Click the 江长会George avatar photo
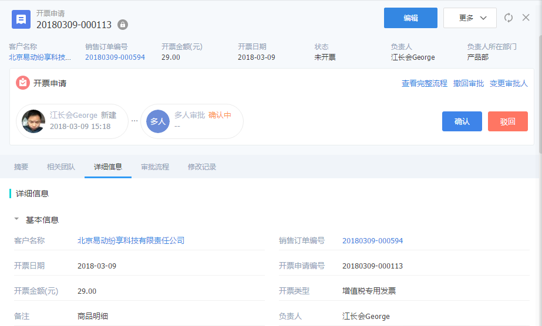The image size is (542, 326). [33, 121]
